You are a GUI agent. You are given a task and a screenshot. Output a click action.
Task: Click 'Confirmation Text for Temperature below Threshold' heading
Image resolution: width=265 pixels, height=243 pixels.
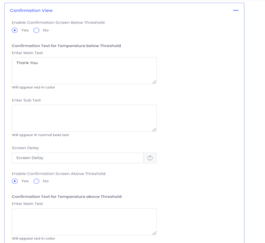67,46
